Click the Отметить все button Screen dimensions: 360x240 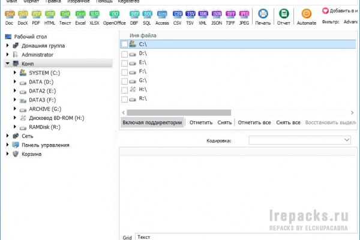click(254, 122)
